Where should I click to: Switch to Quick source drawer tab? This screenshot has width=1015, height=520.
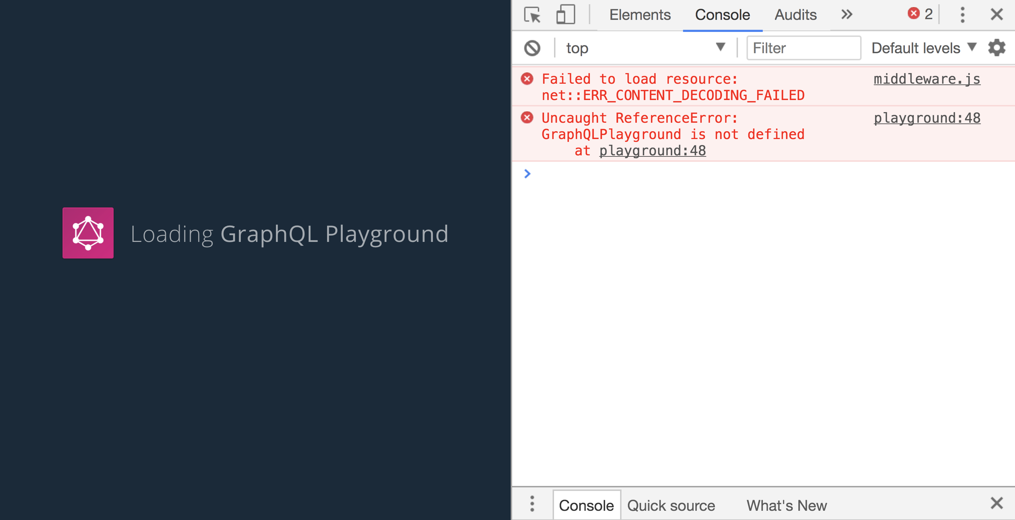pos(672,505)
